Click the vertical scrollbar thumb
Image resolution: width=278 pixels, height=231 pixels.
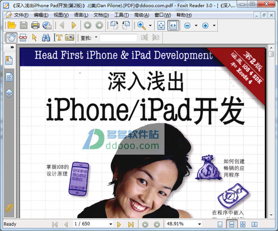coord(271,54)
